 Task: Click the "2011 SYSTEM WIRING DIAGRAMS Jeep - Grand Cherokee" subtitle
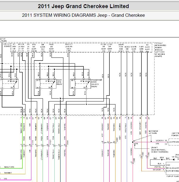tap(83, 15)
